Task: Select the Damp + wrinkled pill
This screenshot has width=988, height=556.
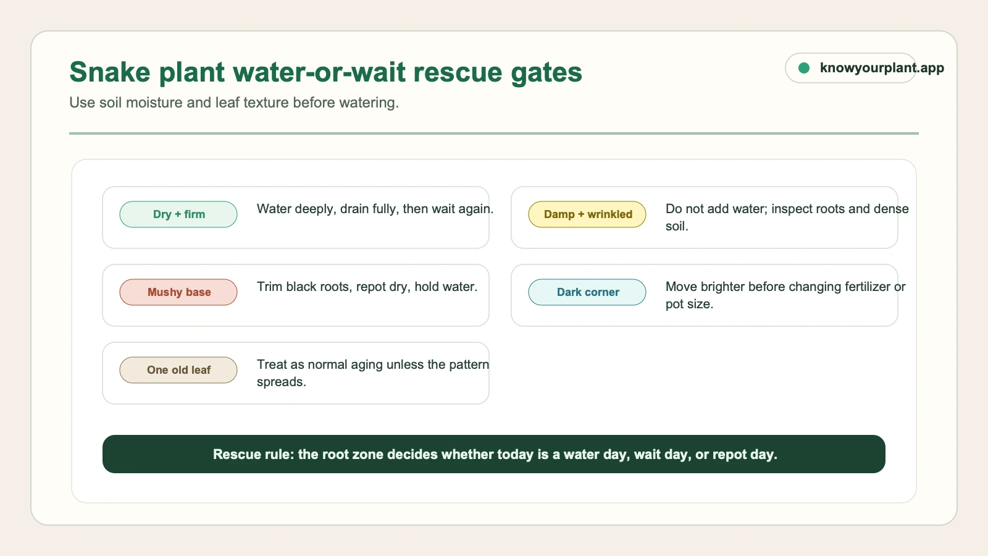Action: (587, 214)
